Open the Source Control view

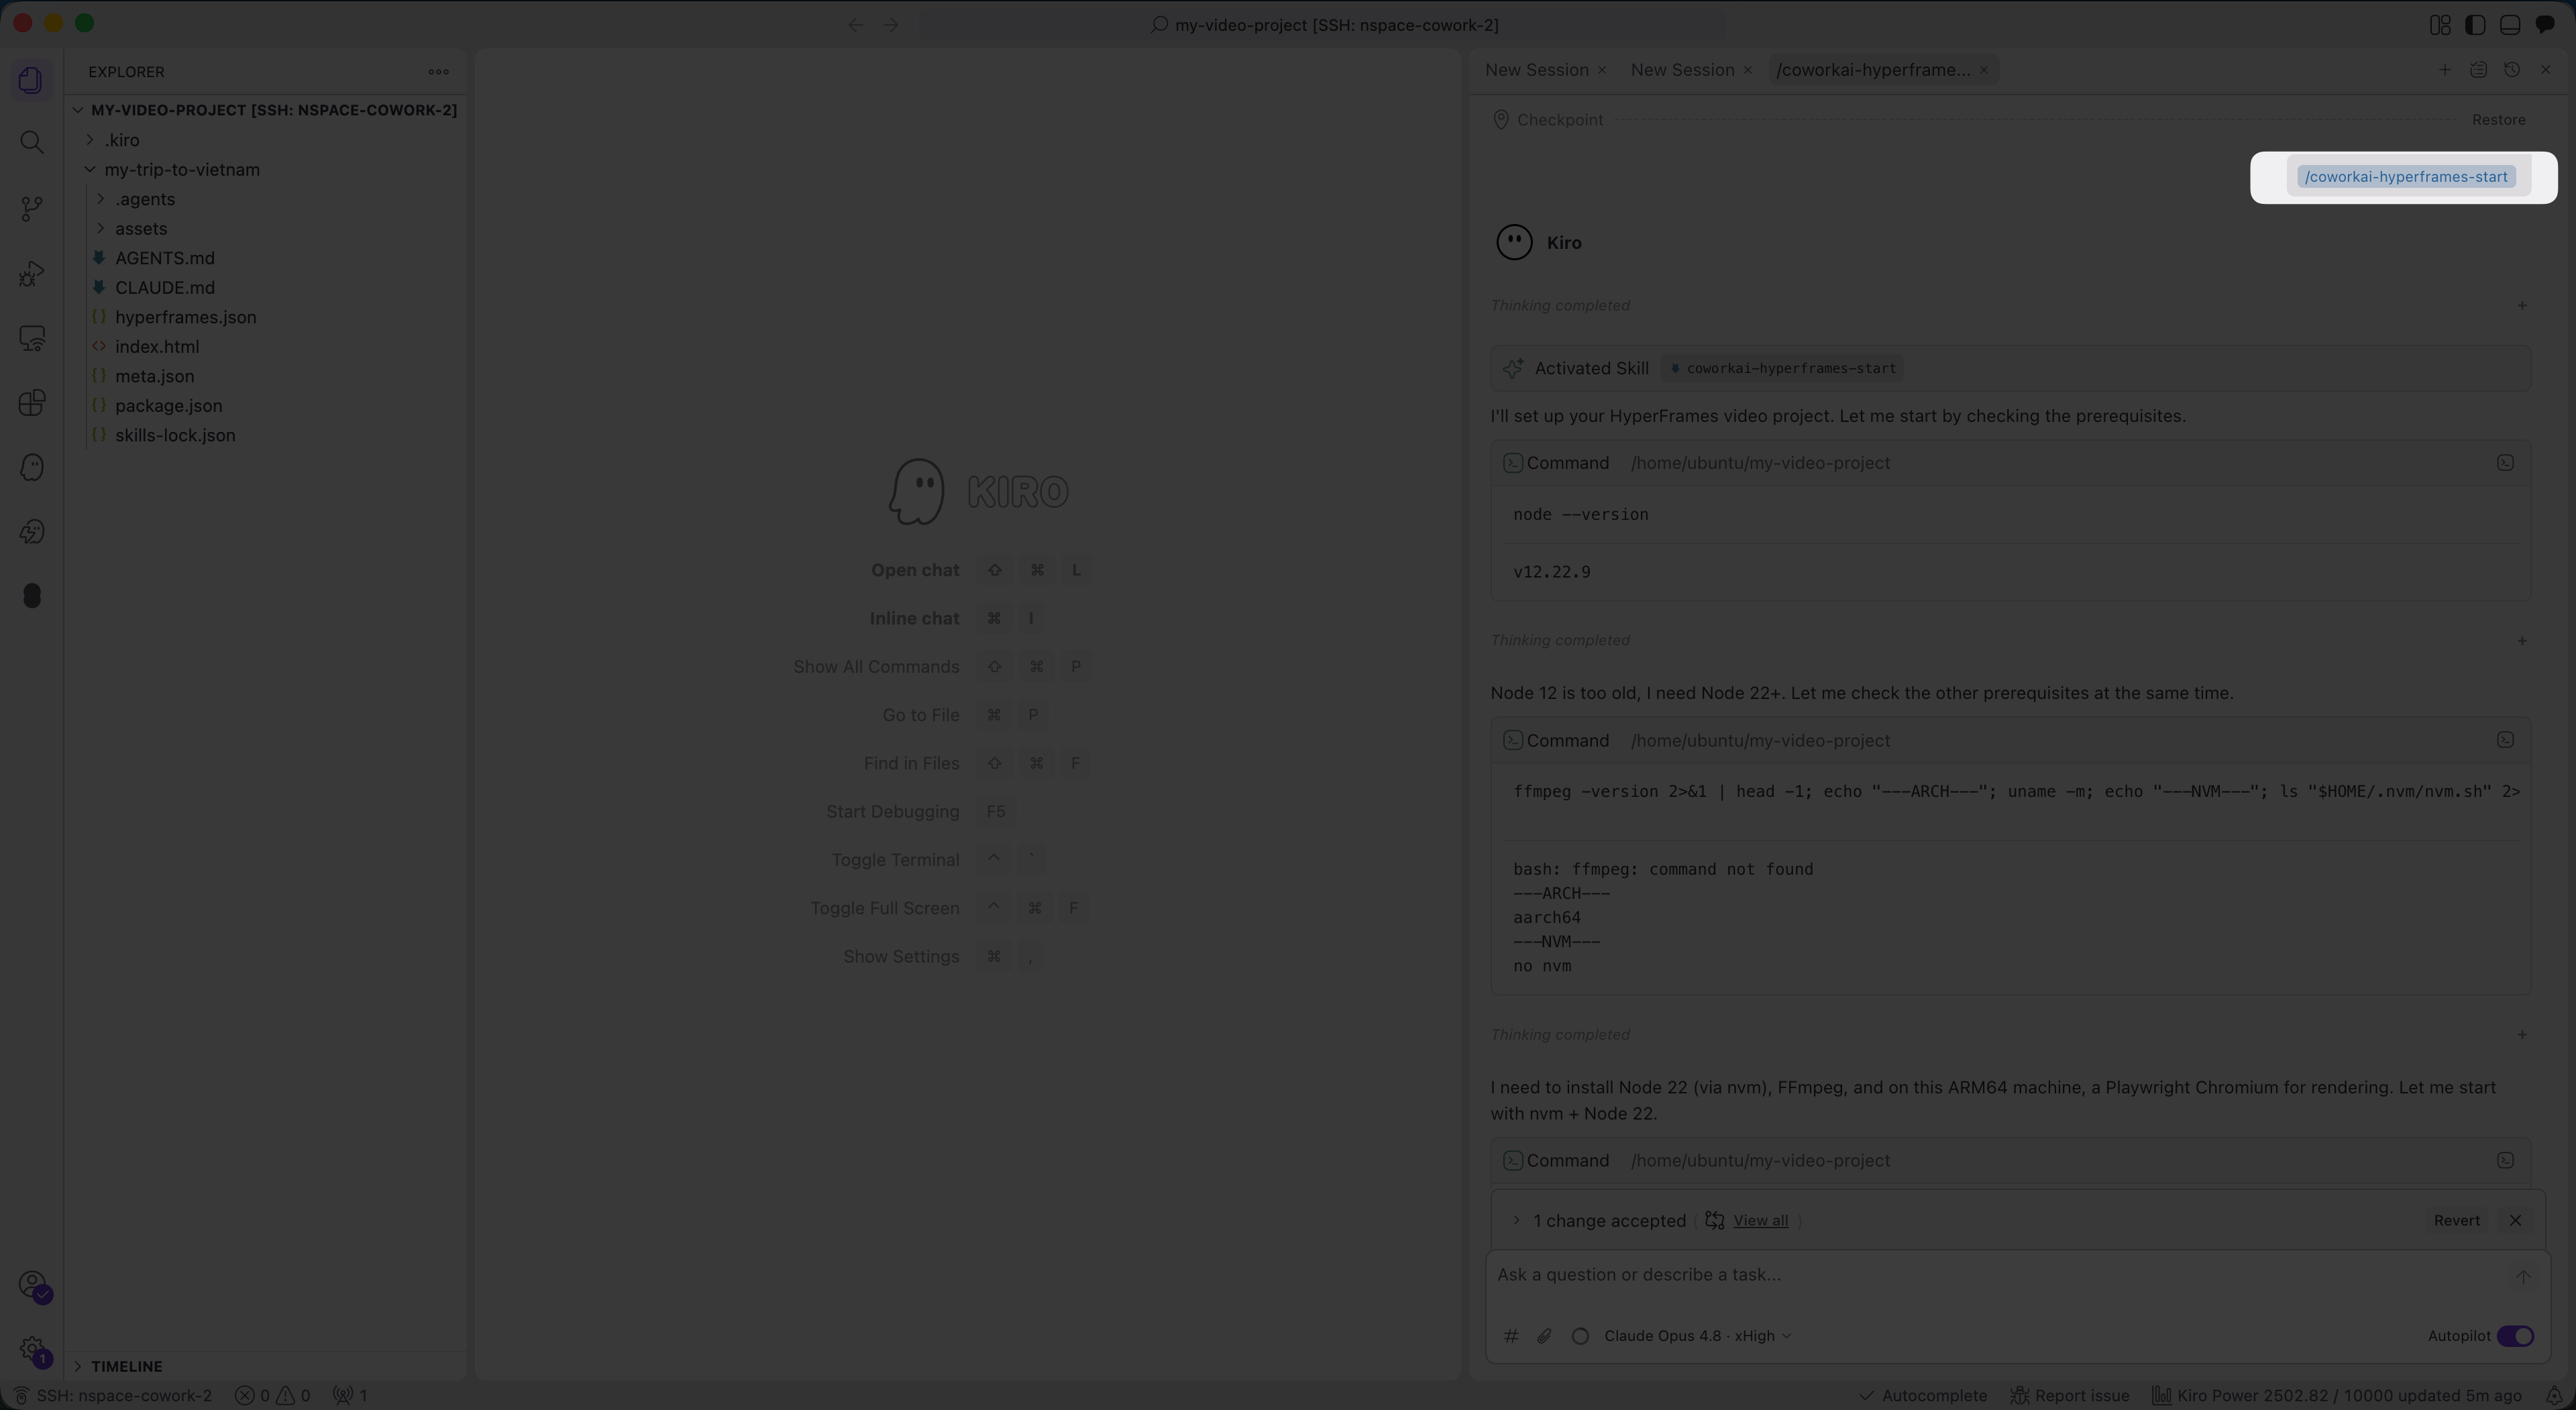tap(32, 208)
